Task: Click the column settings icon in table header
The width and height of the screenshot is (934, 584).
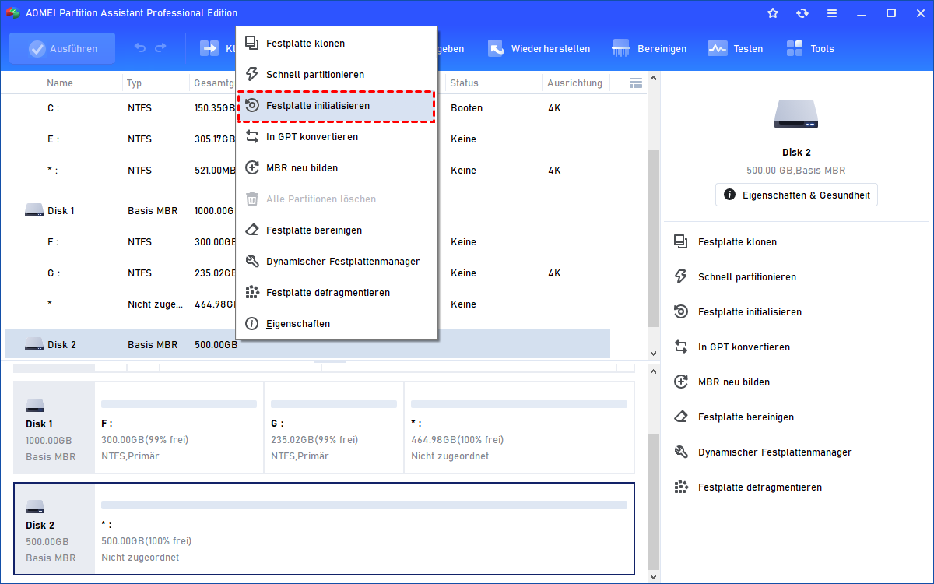Action: point(635,83)
